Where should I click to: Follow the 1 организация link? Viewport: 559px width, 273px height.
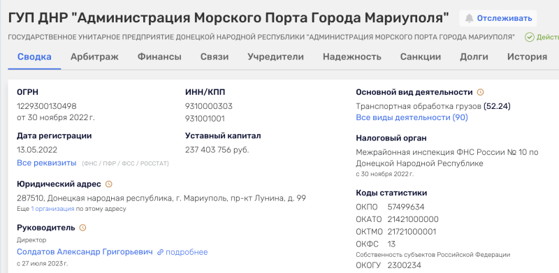click(52, 209)
